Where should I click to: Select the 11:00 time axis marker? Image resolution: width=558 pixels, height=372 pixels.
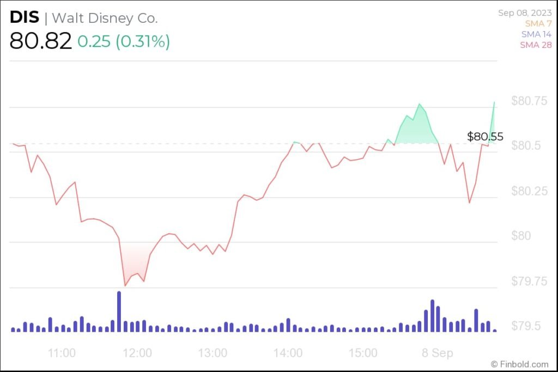62,353
